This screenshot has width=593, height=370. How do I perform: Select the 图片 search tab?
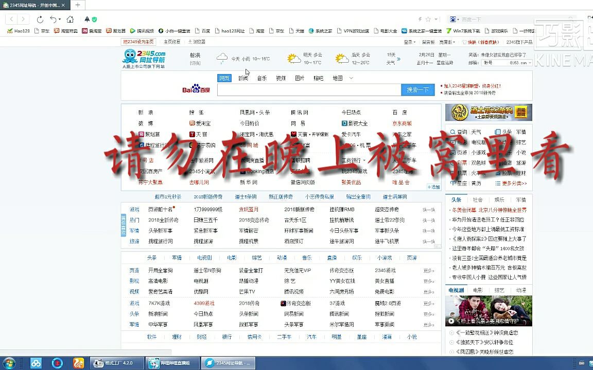(x=300, y=78)
